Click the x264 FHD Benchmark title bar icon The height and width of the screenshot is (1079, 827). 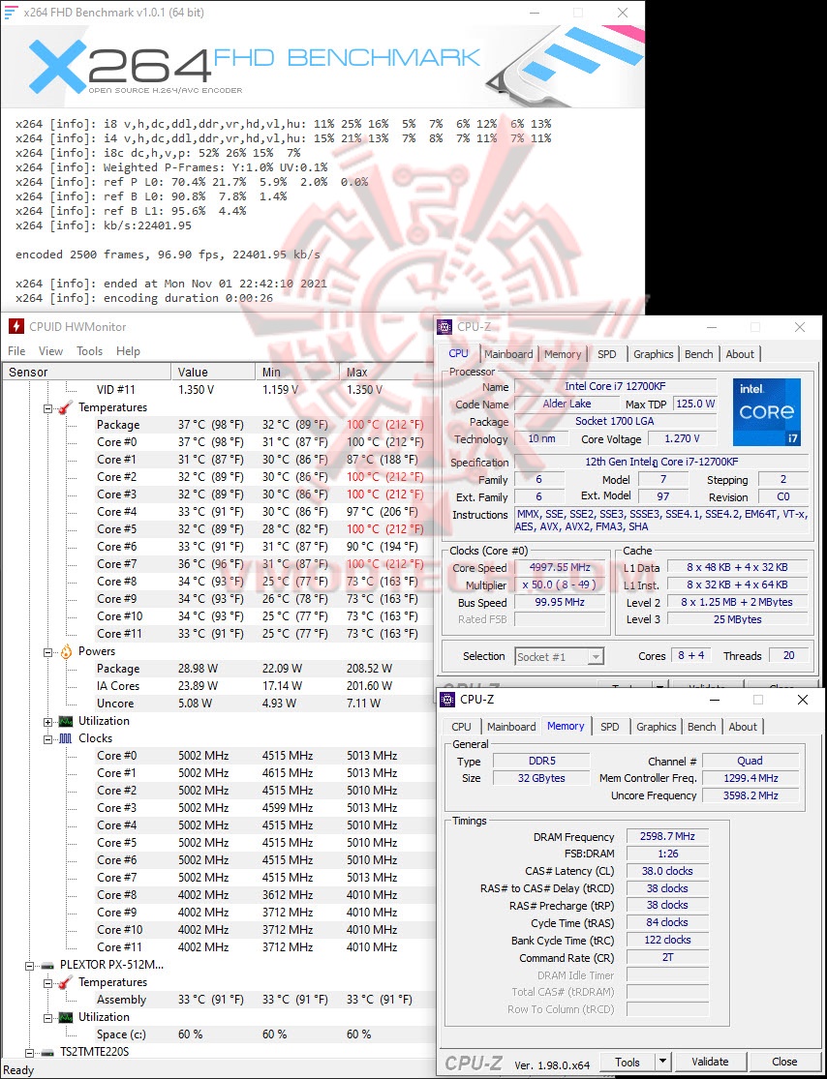click(x=13, y=12)
